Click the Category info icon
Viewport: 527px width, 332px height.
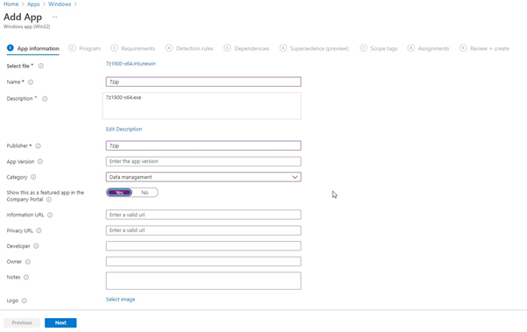point(33,177)
